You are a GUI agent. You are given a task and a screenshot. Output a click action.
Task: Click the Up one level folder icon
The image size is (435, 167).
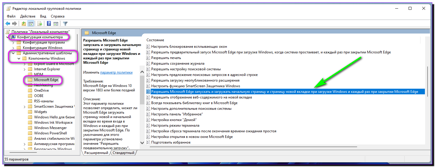click(x=24, y=23)
